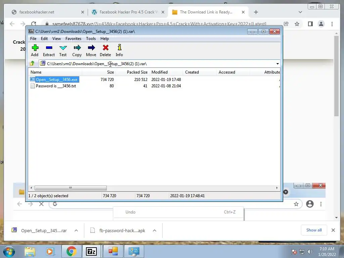The height and width of the screenshot is (258, 344).
Task: Click the network tray icon
Action: click(302, 252)
